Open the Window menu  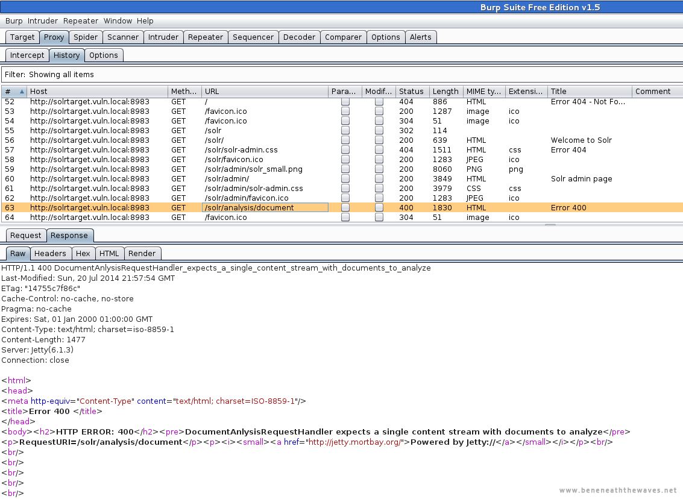coord(118,21)
